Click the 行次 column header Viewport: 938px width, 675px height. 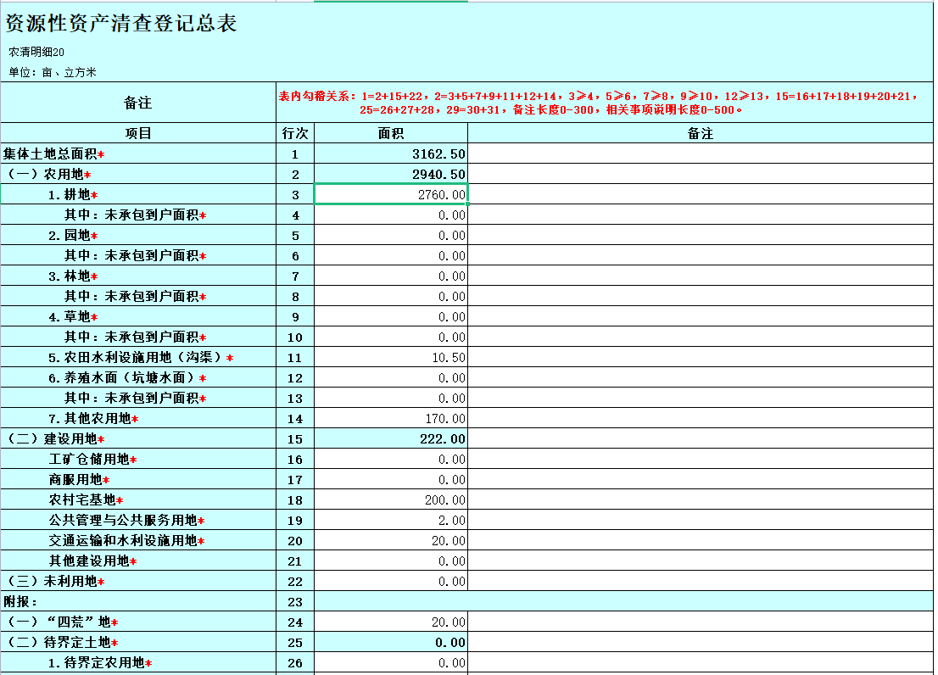point(295,133)
